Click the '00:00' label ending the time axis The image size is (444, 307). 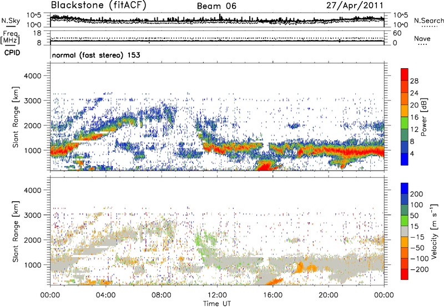[x=384, y=295]
